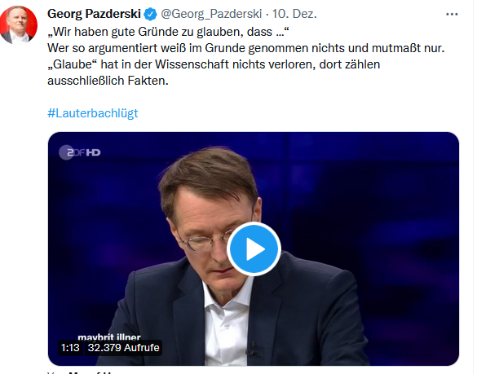Open the #Lauterbachlügt hashtag
477x374 pixels.
[x=93, y=113]
